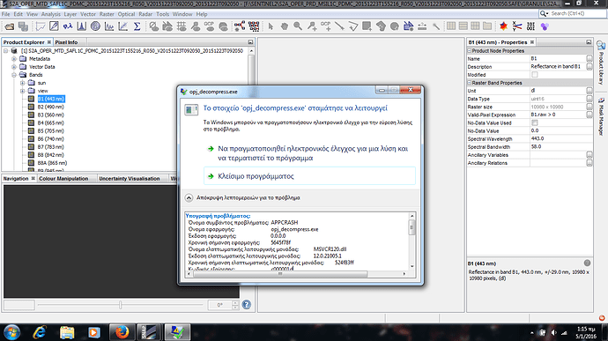Click the red star toolbar icon
The height and width of the screenshot is (341, 608).
click(503, 26)
